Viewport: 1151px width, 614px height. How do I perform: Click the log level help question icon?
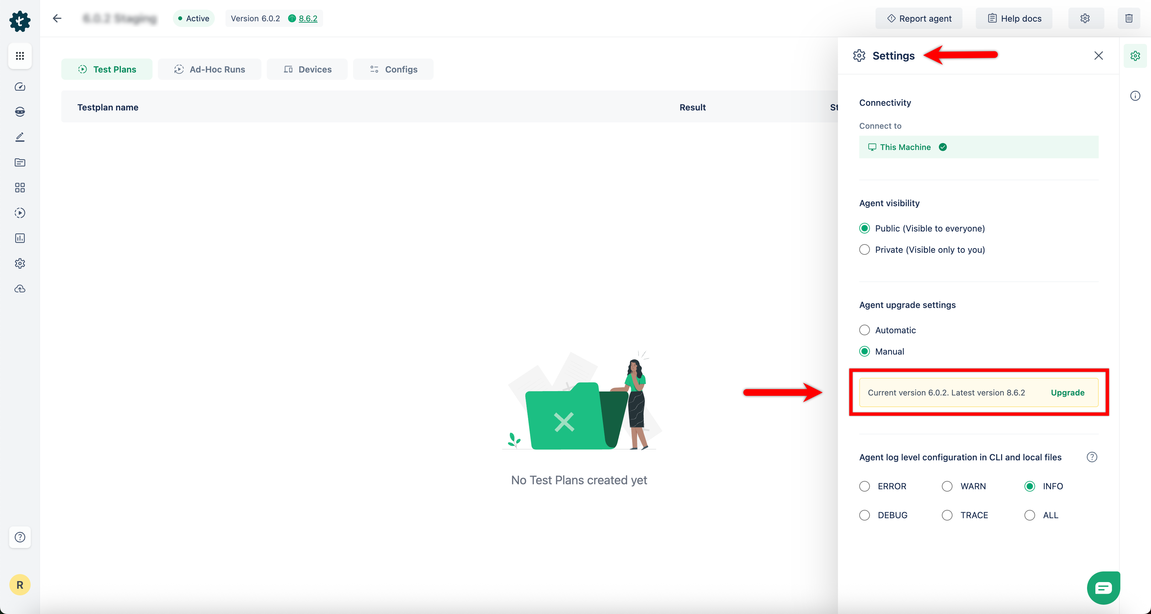coord(1092,457)
